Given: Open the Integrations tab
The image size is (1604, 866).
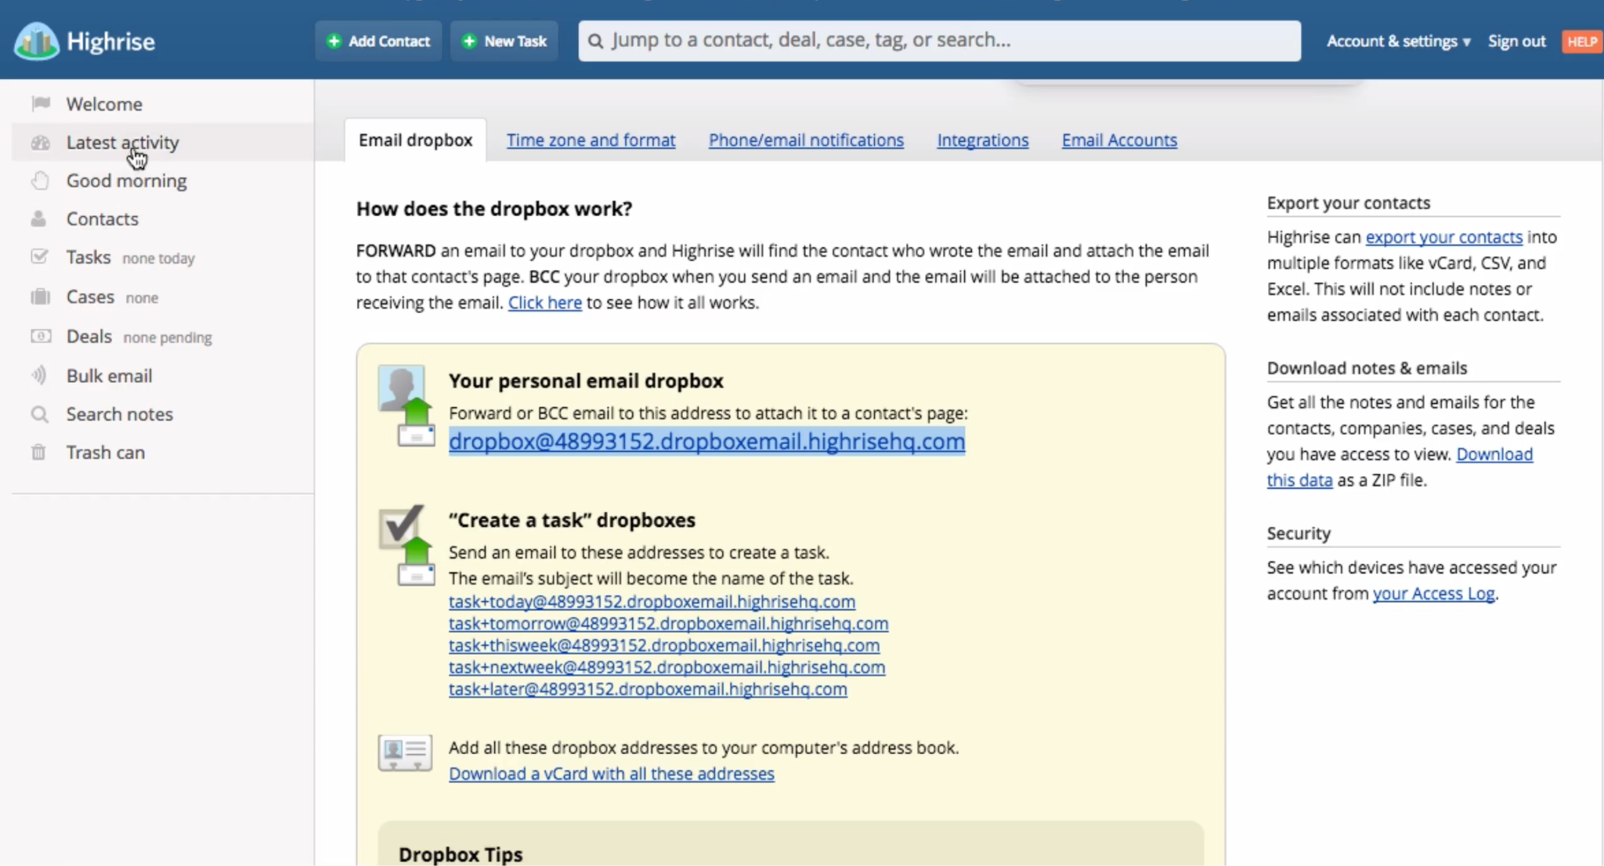Looking at the screenshot, I should pos(983,140).
